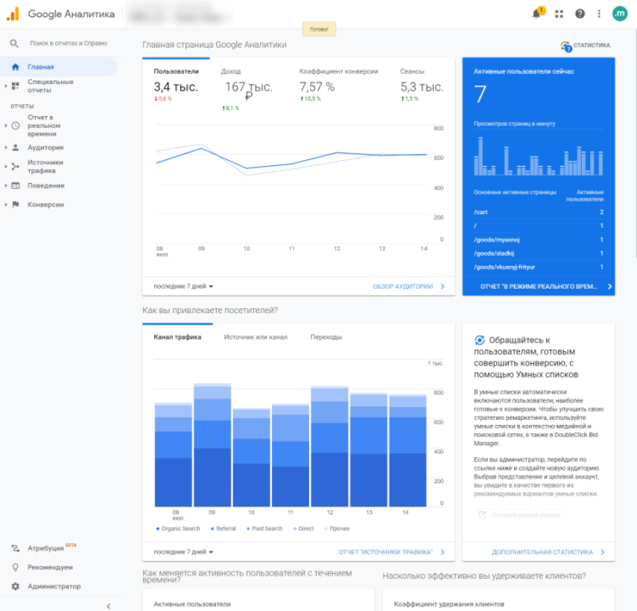Click the Рекомендуем lightbulb icon
This screenshot has width=637, height=611.
point(16,567)
